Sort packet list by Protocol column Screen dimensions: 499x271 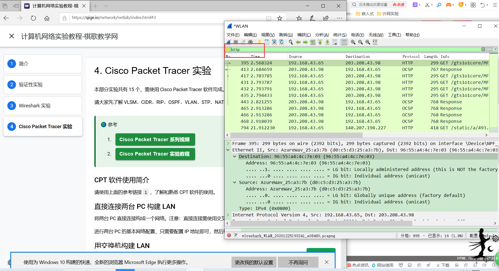pos(412,56)
